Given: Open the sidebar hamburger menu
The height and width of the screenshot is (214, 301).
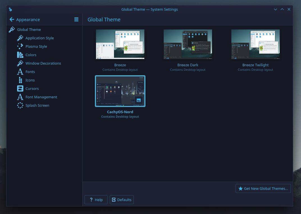Looking at the screenshot, I should coord(76,19).
